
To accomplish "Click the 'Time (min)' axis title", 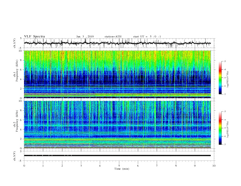I will tap(122, 169).
